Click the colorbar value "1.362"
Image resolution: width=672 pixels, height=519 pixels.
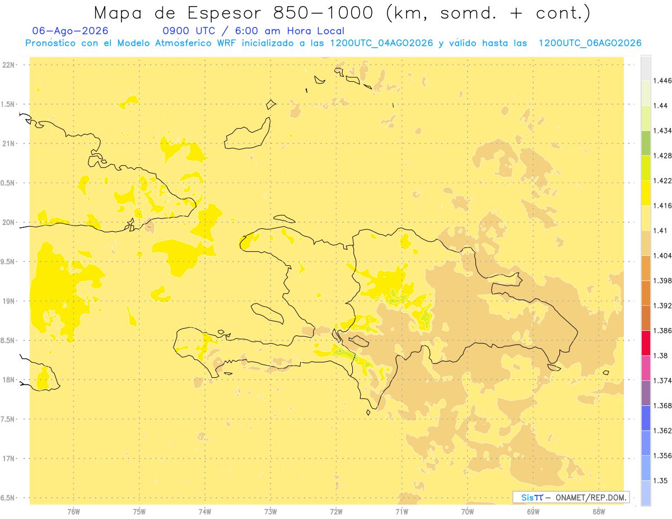coord(662,431)
